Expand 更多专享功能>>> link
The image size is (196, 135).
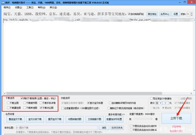(x=116, y=114)
